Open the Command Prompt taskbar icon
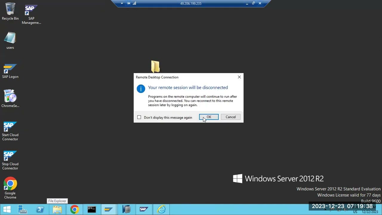Image resolution: width=382 pixels, height=215 pixels. point(92,209)
